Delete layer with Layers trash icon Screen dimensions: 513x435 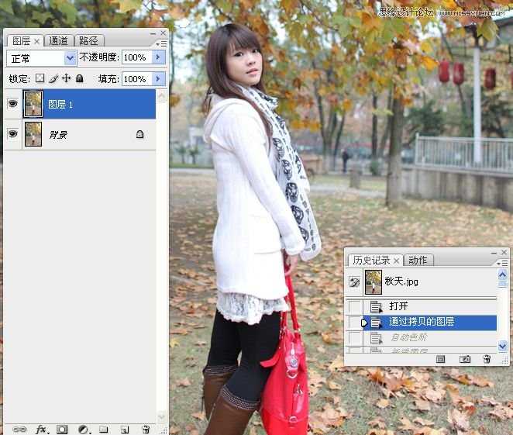[x=146, y=429]
